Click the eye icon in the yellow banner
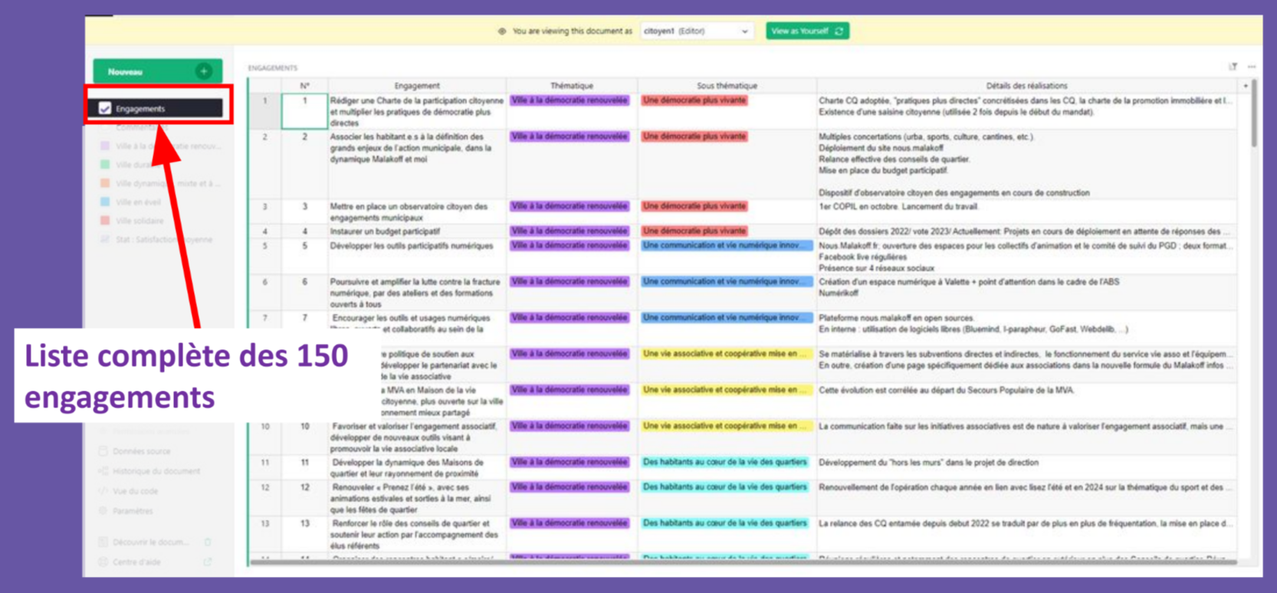 tap(502, 31)
